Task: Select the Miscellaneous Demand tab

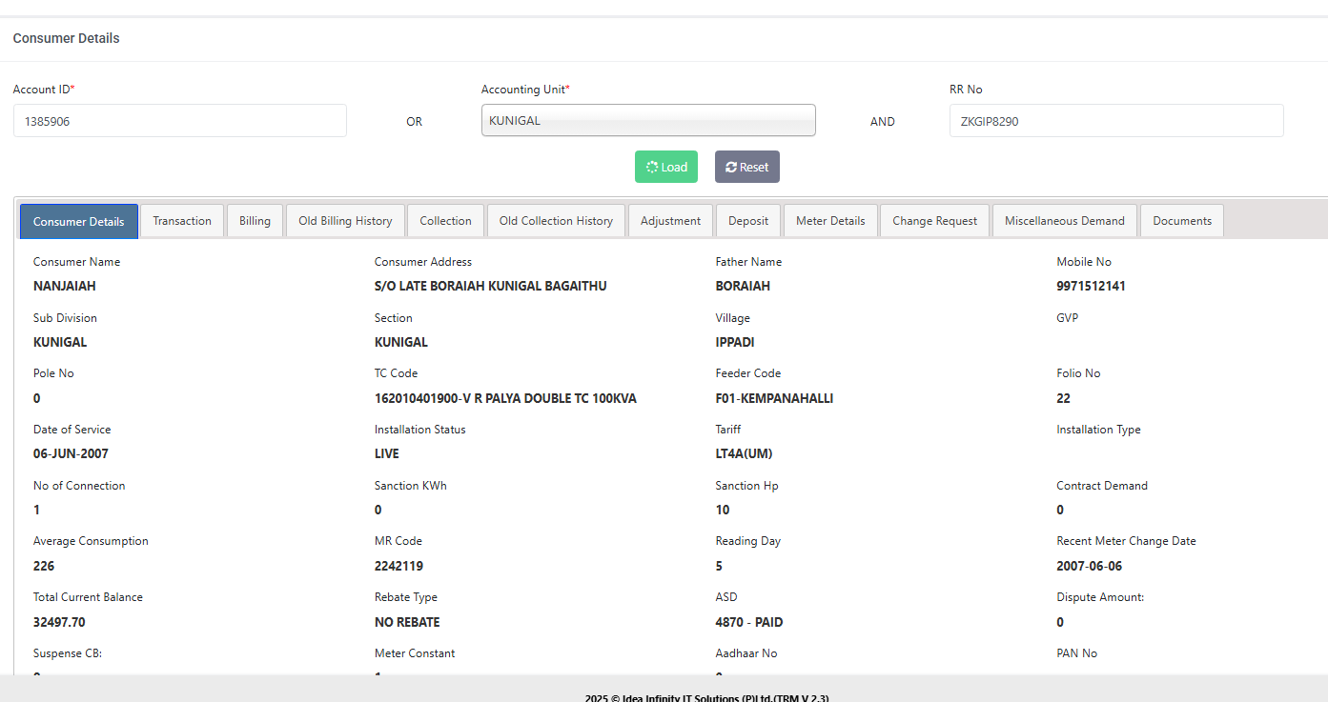Action: [x=1064, y=221]
